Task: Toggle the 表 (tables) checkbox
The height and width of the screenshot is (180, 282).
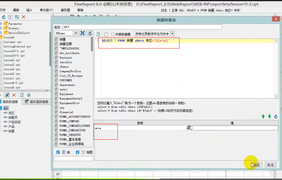Action: click(x=58, y=152)
